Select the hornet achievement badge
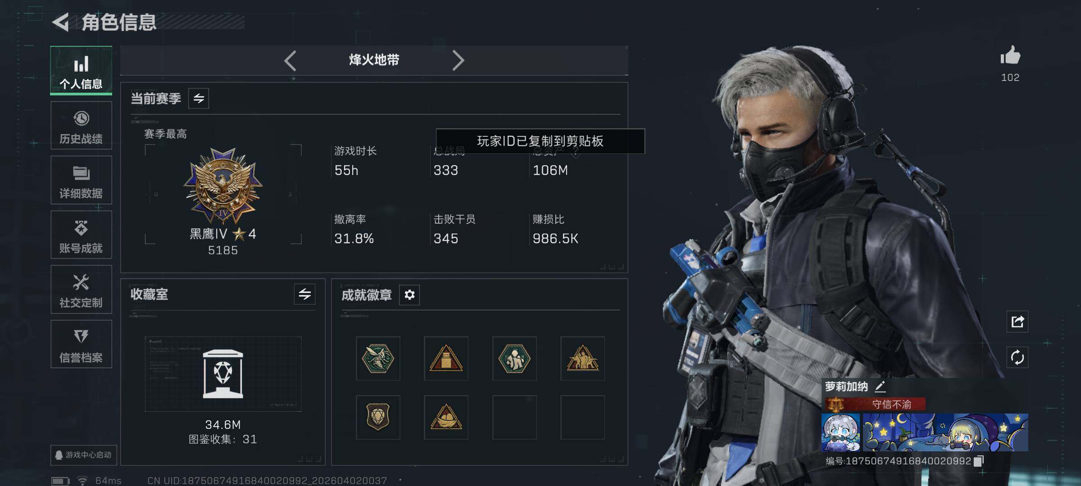 (378, 359)
